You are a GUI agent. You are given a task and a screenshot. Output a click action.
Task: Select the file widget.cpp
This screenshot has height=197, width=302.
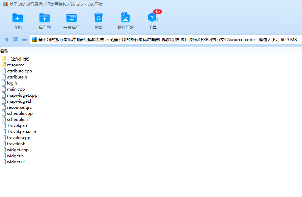coord(15,150)
